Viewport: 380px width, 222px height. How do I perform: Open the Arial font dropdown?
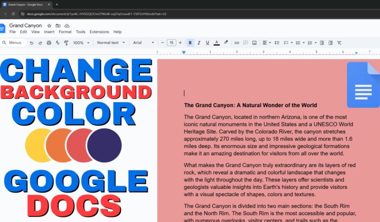(x=144, y=42)
